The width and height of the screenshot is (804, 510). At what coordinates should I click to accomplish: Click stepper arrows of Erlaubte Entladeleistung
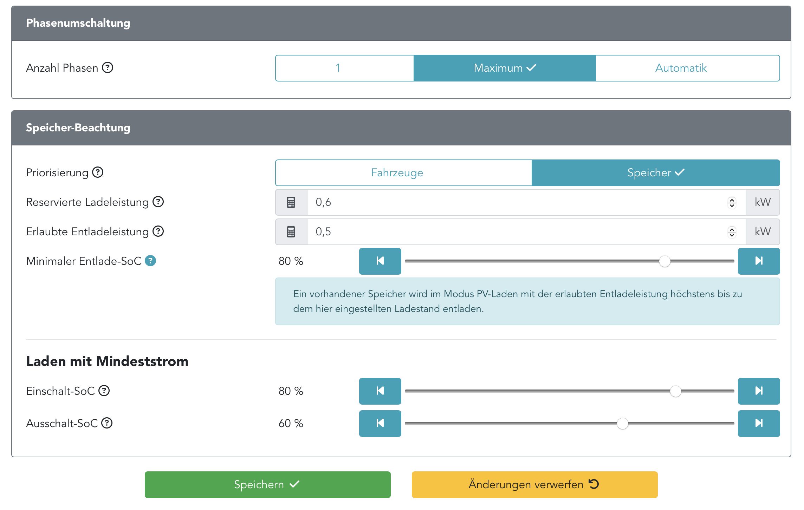732,232
